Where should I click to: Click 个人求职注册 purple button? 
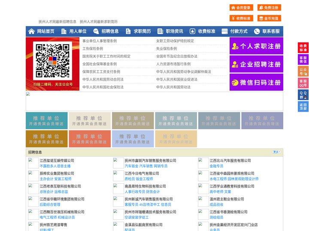[x=256, y=46]
